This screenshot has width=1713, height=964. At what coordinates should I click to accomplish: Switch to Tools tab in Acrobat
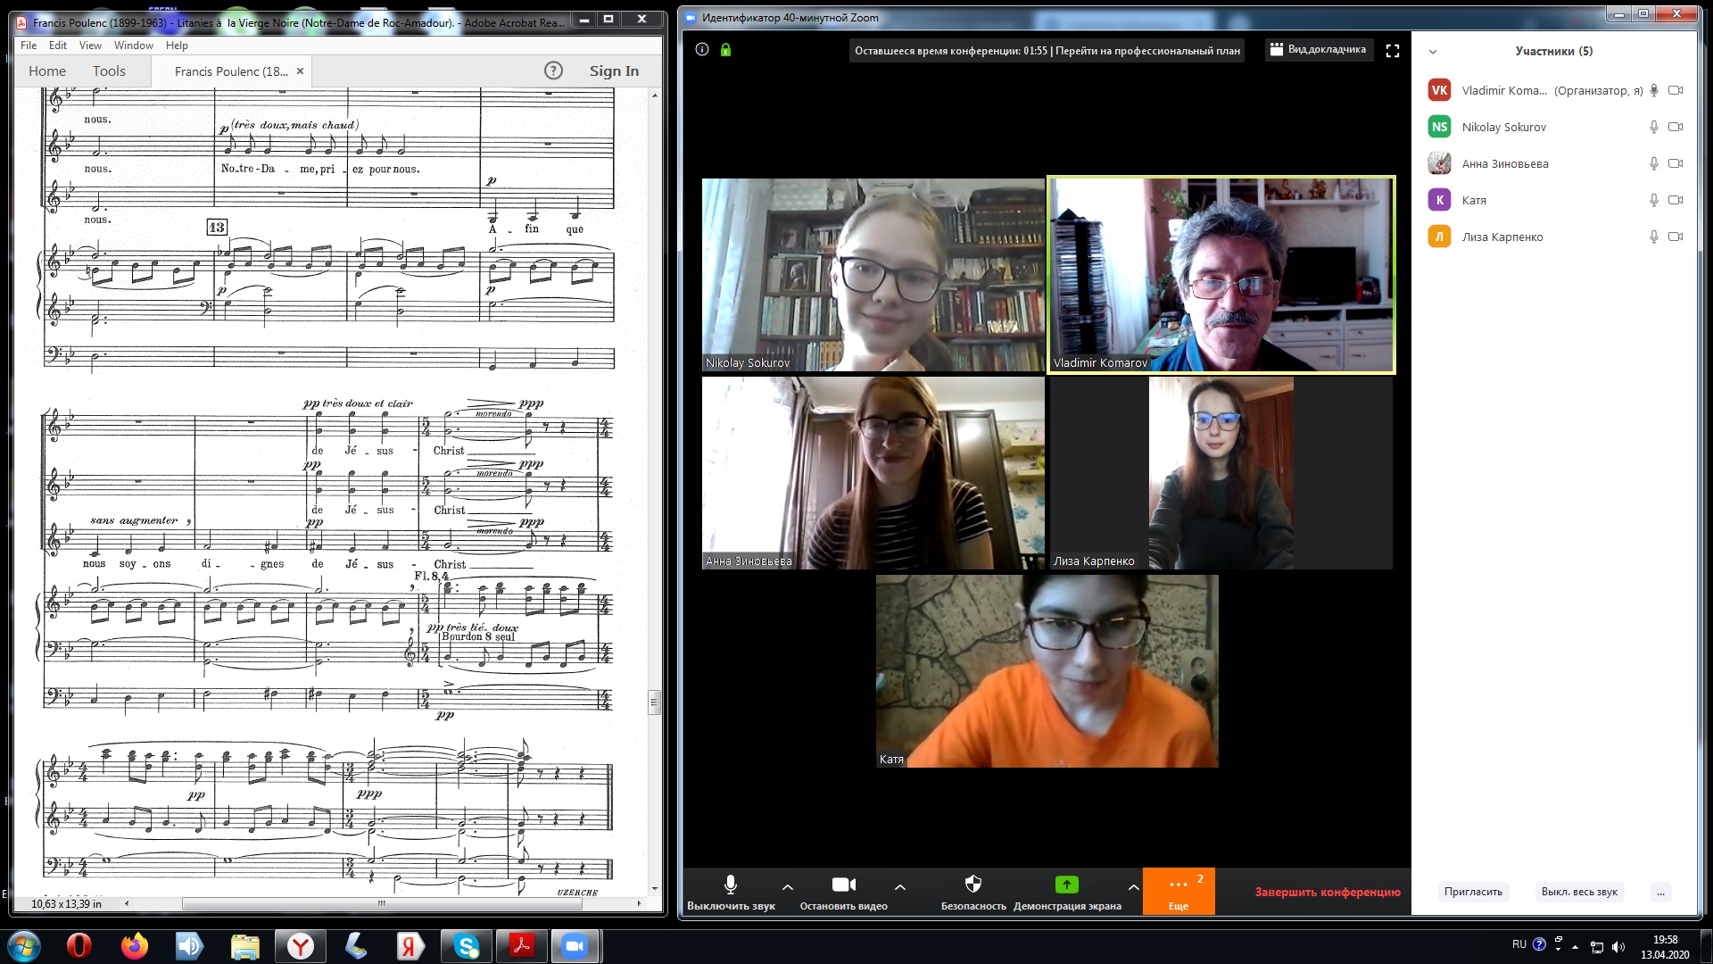pyautogui.click(x=109, y=71)
